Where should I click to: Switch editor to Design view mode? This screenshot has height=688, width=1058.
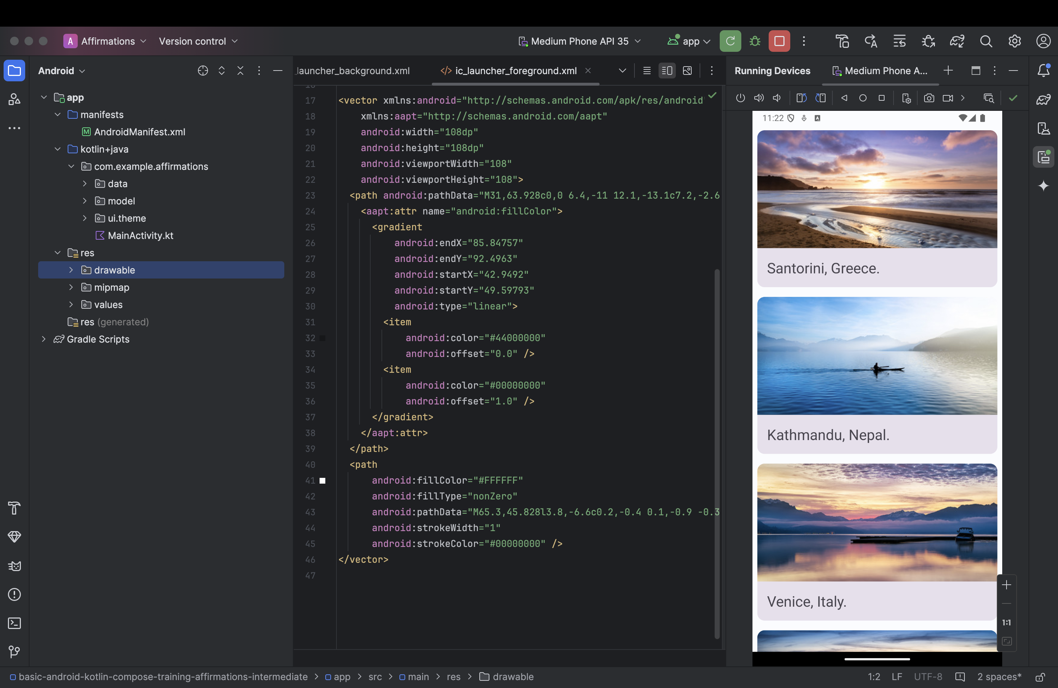point(687,71)
